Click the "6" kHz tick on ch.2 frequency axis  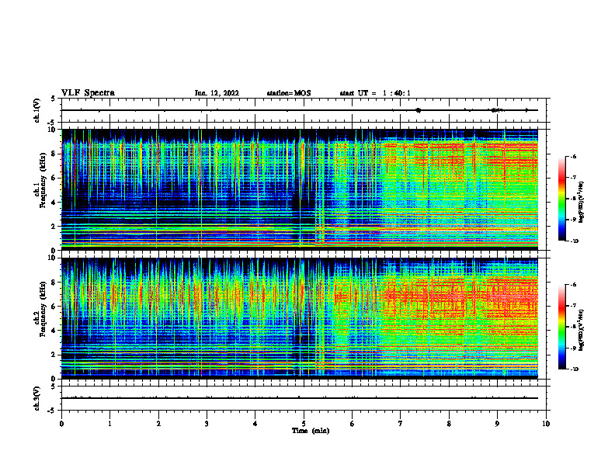click(54, 306)
